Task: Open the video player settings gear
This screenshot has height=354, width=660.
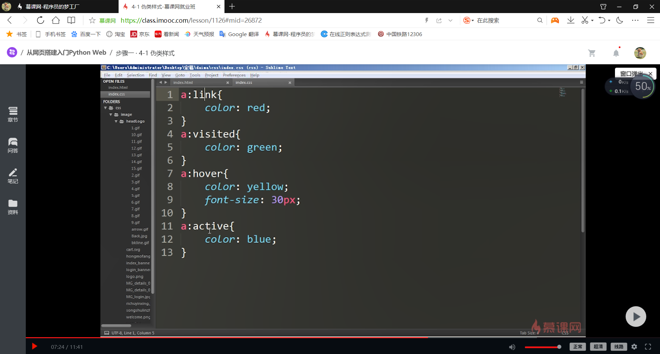Action: click(634, 347)
